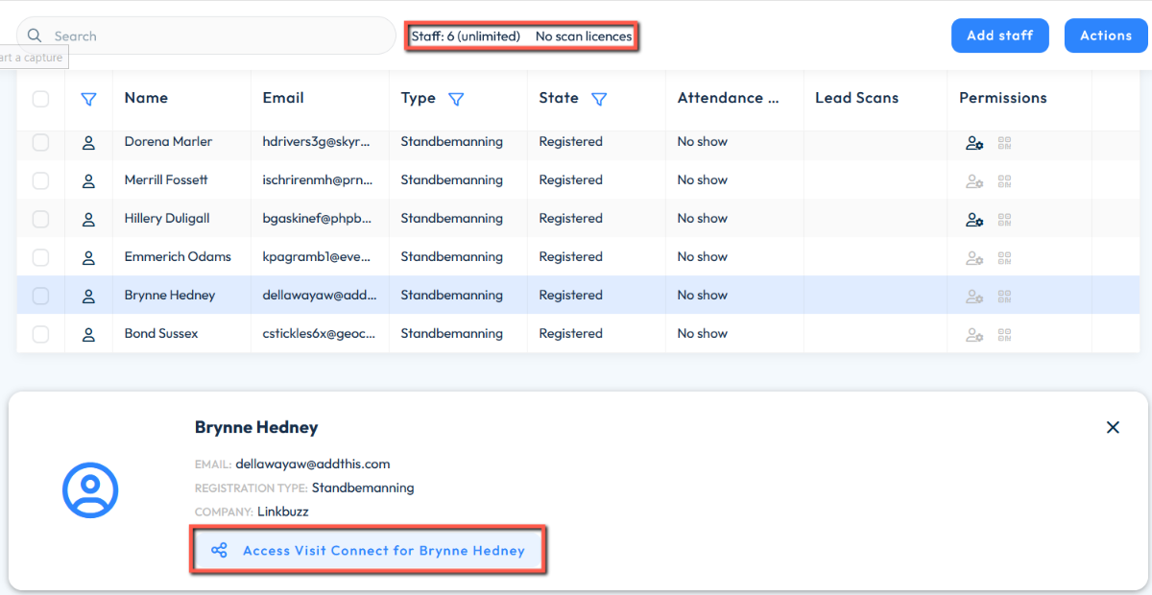Sort by the Name column header
This screenshot has height=595, width=1152.
tap(146, 98)
